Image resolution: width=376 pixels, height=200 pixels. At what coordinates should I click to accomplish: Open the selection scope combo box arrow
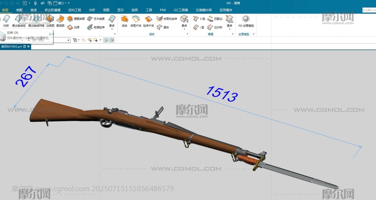click(68, 40)
